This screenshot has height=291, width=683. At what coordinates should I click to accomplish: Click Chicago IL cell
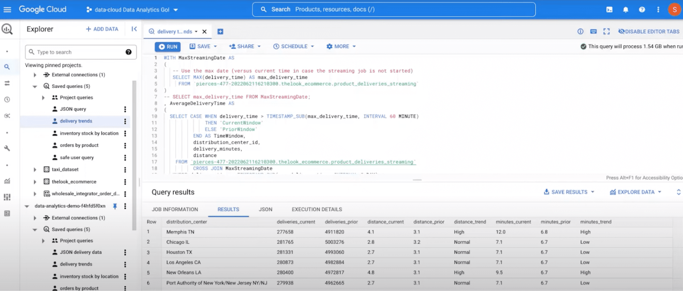coord(178,242)
